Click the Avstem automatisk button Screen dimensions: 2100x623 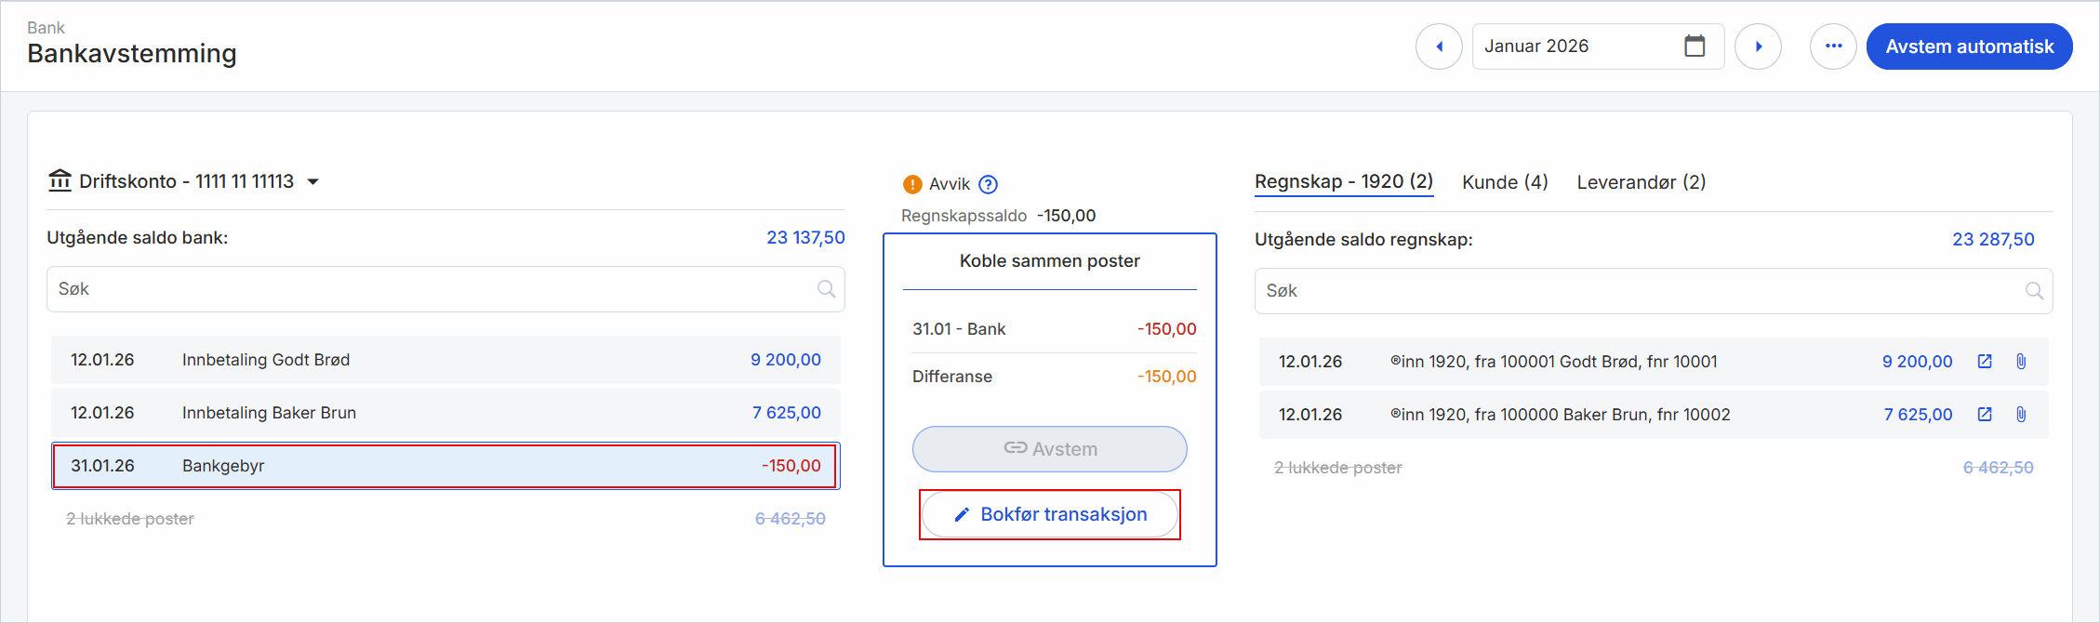pos(1969,46)
